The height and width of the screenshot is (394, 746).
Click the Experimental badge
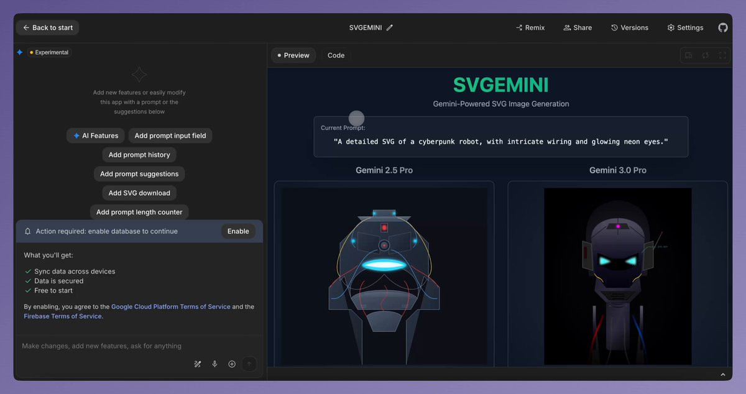point(49,52)
